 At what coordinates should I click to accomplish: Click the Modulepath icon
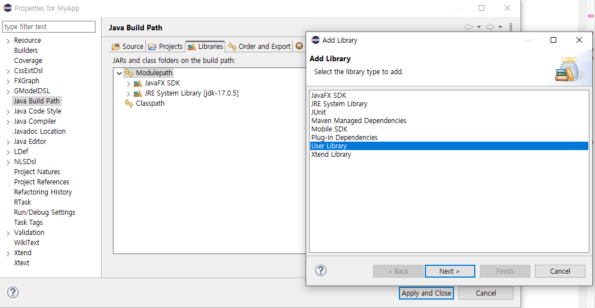(x=129, y=73)
